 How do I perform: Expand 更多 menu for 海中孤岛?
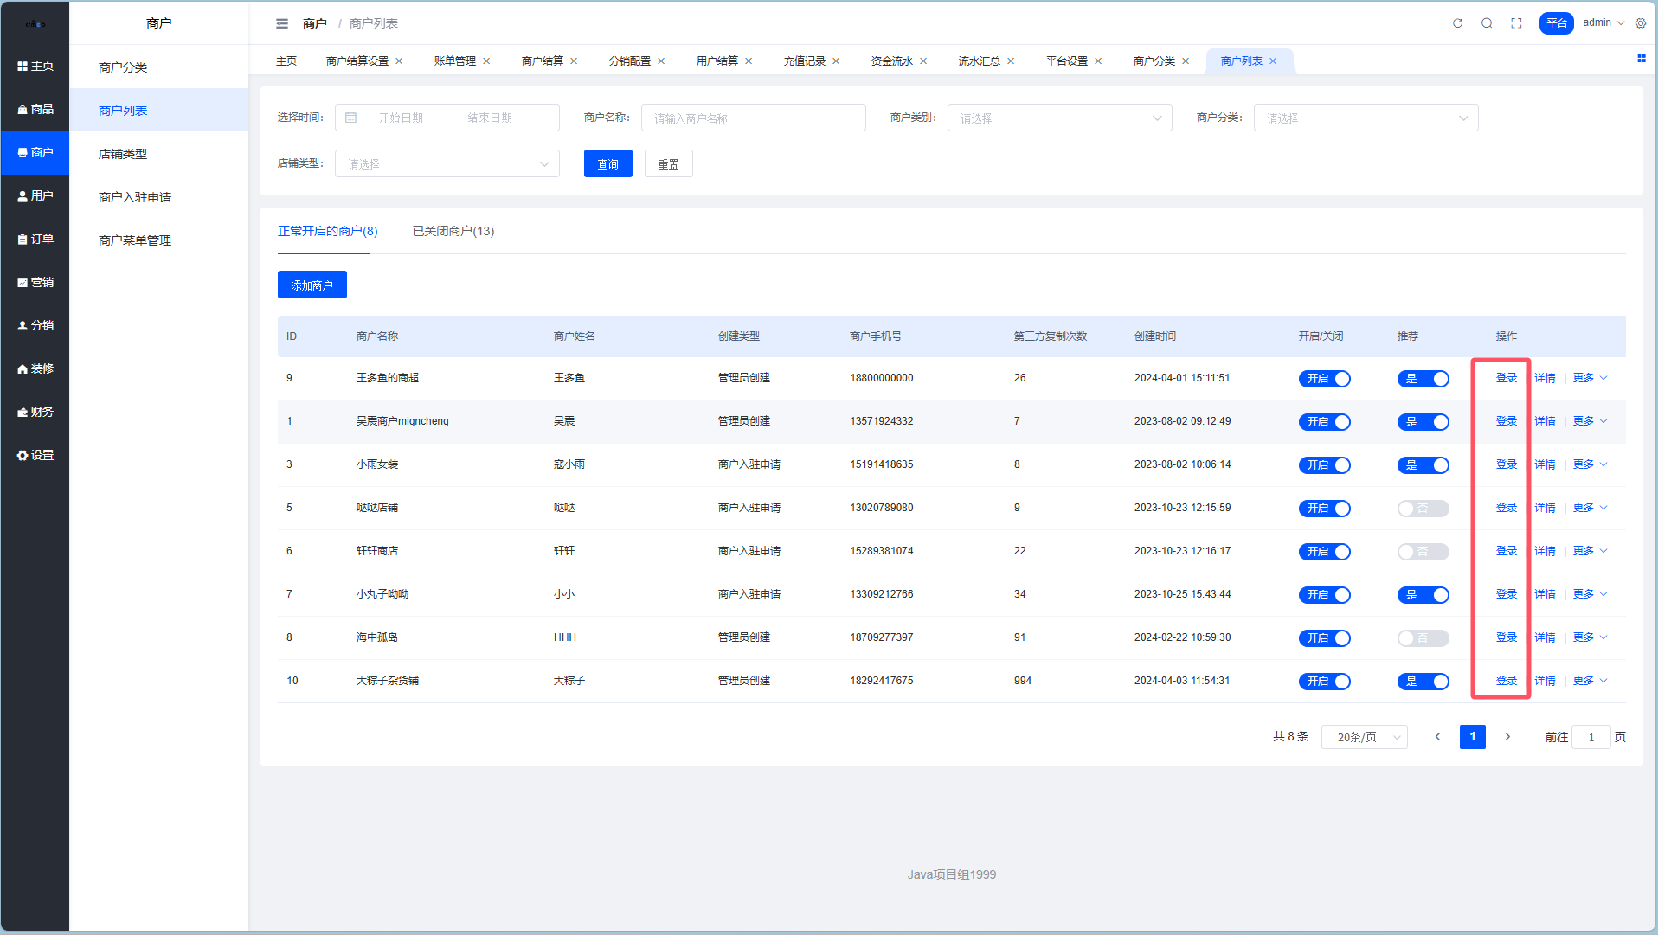click(x=1589, y=637)
